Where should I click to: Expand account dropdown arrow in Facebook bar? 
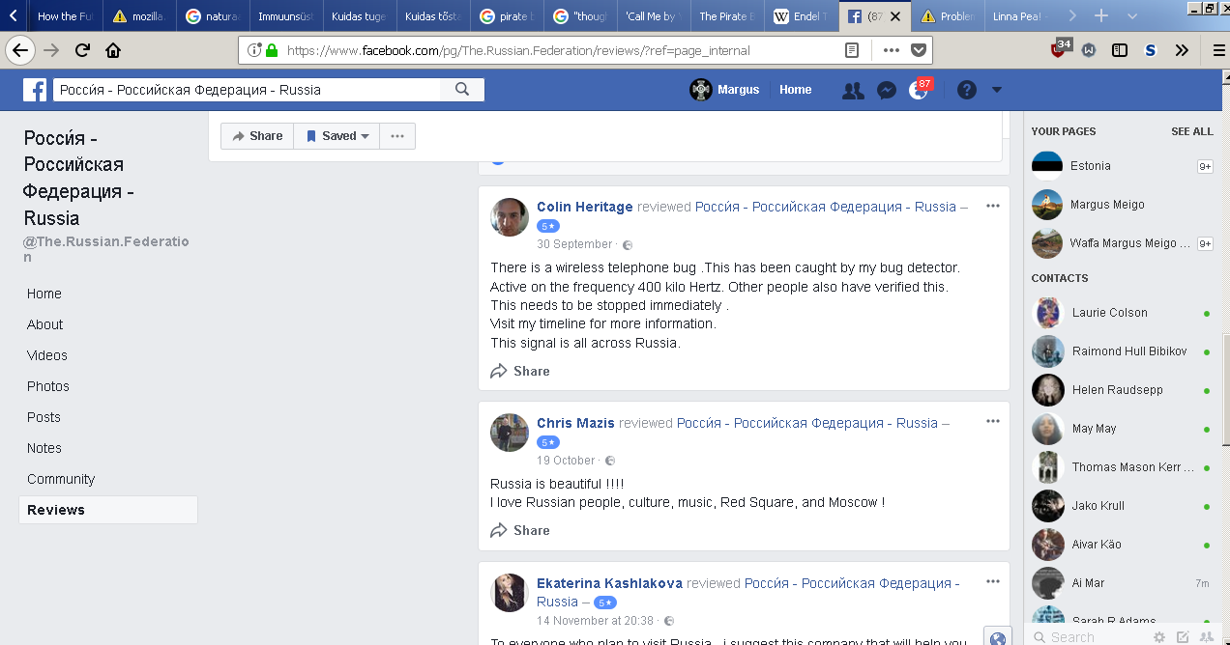tap(997, 90)
